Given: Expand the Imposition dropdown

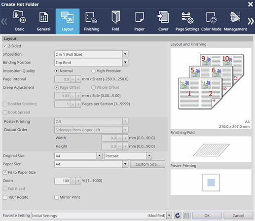Looking at the screenshot, I should pos(125,54).
